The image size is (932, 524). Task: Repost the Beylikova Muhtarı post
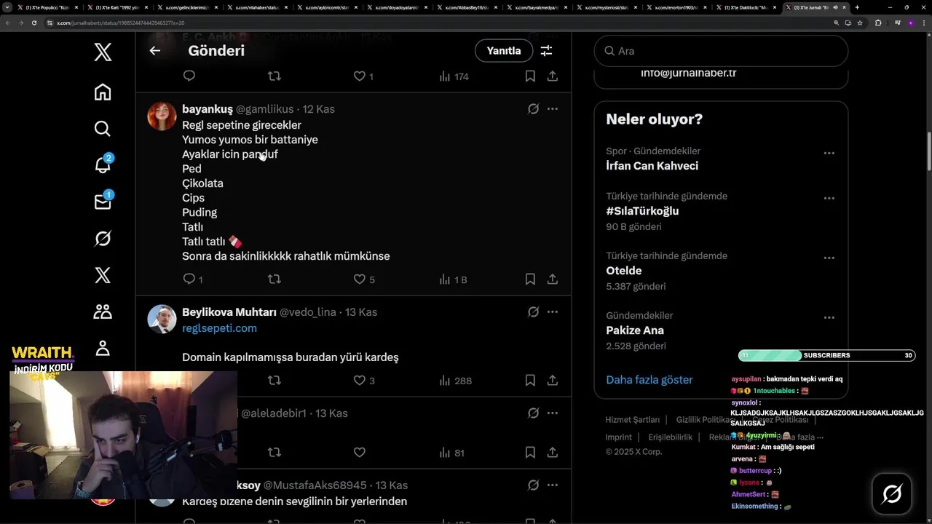tap(275, 380)
